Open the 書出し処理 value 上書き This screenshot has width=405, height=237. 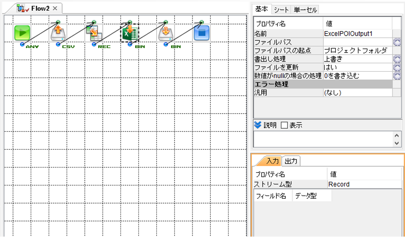pos(358,59)
